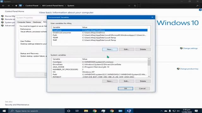Click Change product key link
This screenshot has height=113, width=202.
coord(189,69)
